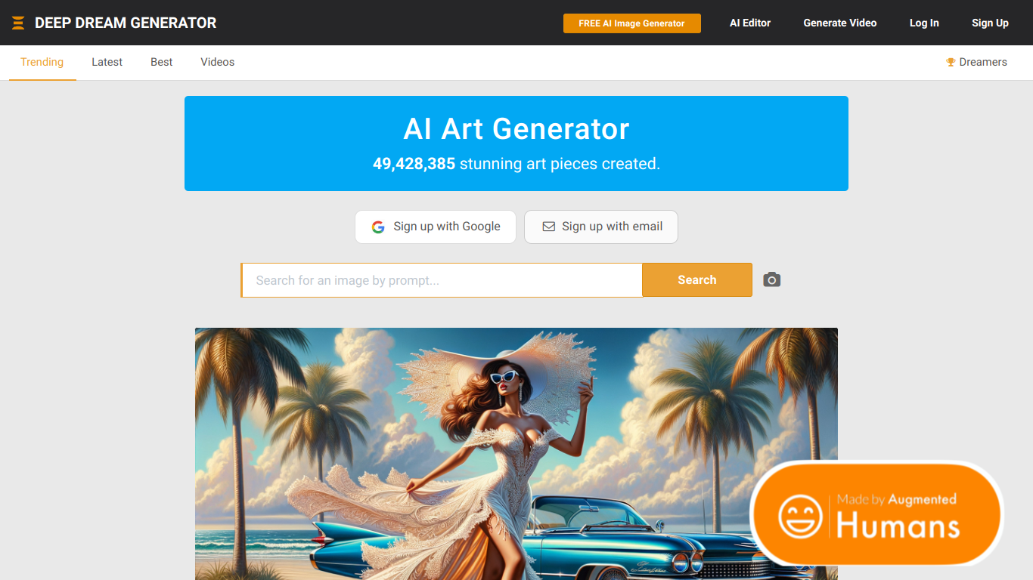Click Sign up with Google button
Image resolution: width=1033 pixels, height=580 pixels.
coord(436,227)
